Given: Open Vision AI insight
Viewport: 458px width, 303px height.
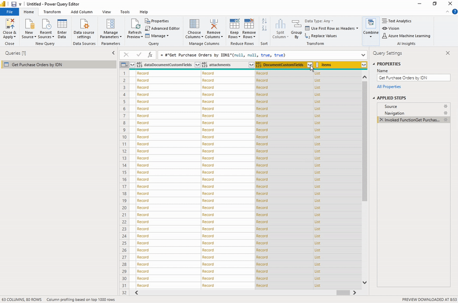Looking at the screenshot, I should click(x=390, y=28).
